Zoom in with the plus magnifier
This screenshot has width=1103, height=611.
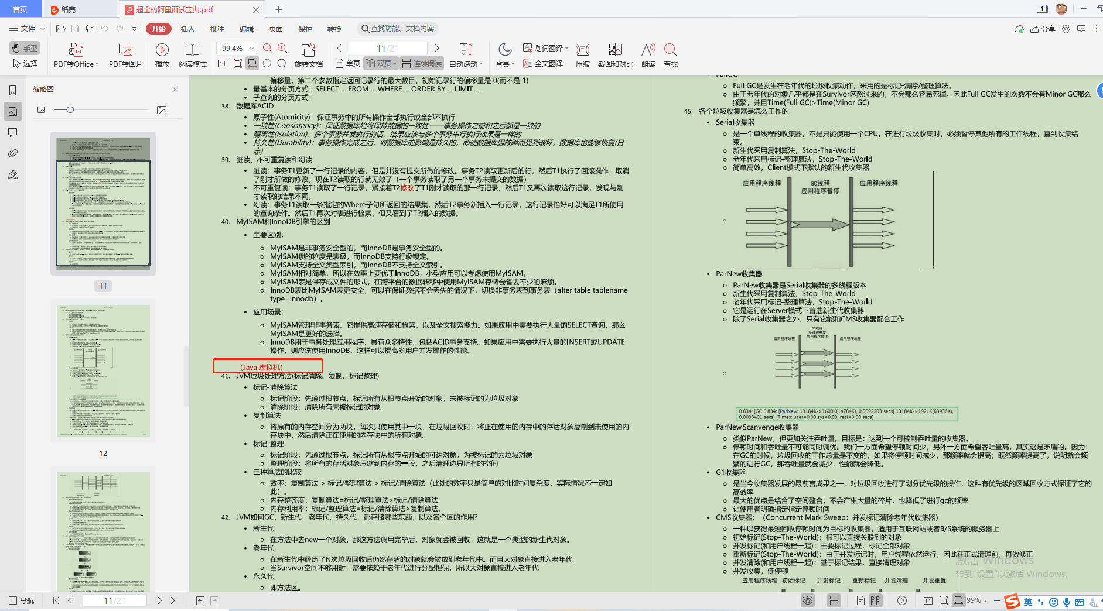pos(282,48)
